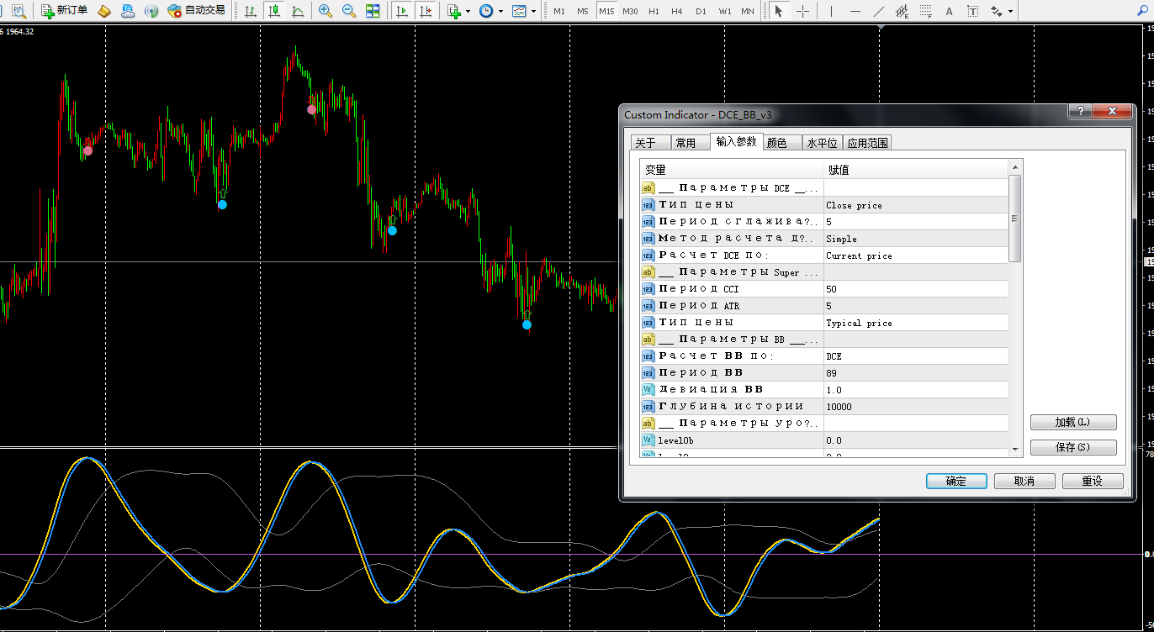Click the New Order (新订单) toolbar button
Viewport: 1154px width, 632px height.
[65, 11]
